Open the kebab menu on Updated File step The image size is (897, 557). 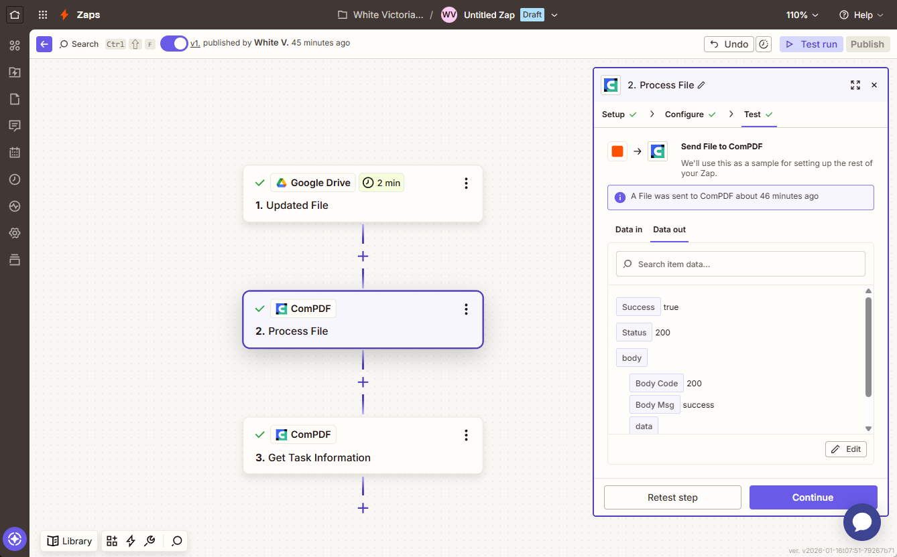466,183
